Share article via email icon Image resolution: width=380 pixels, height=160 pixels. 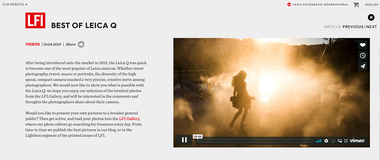[x=81, y=44]
